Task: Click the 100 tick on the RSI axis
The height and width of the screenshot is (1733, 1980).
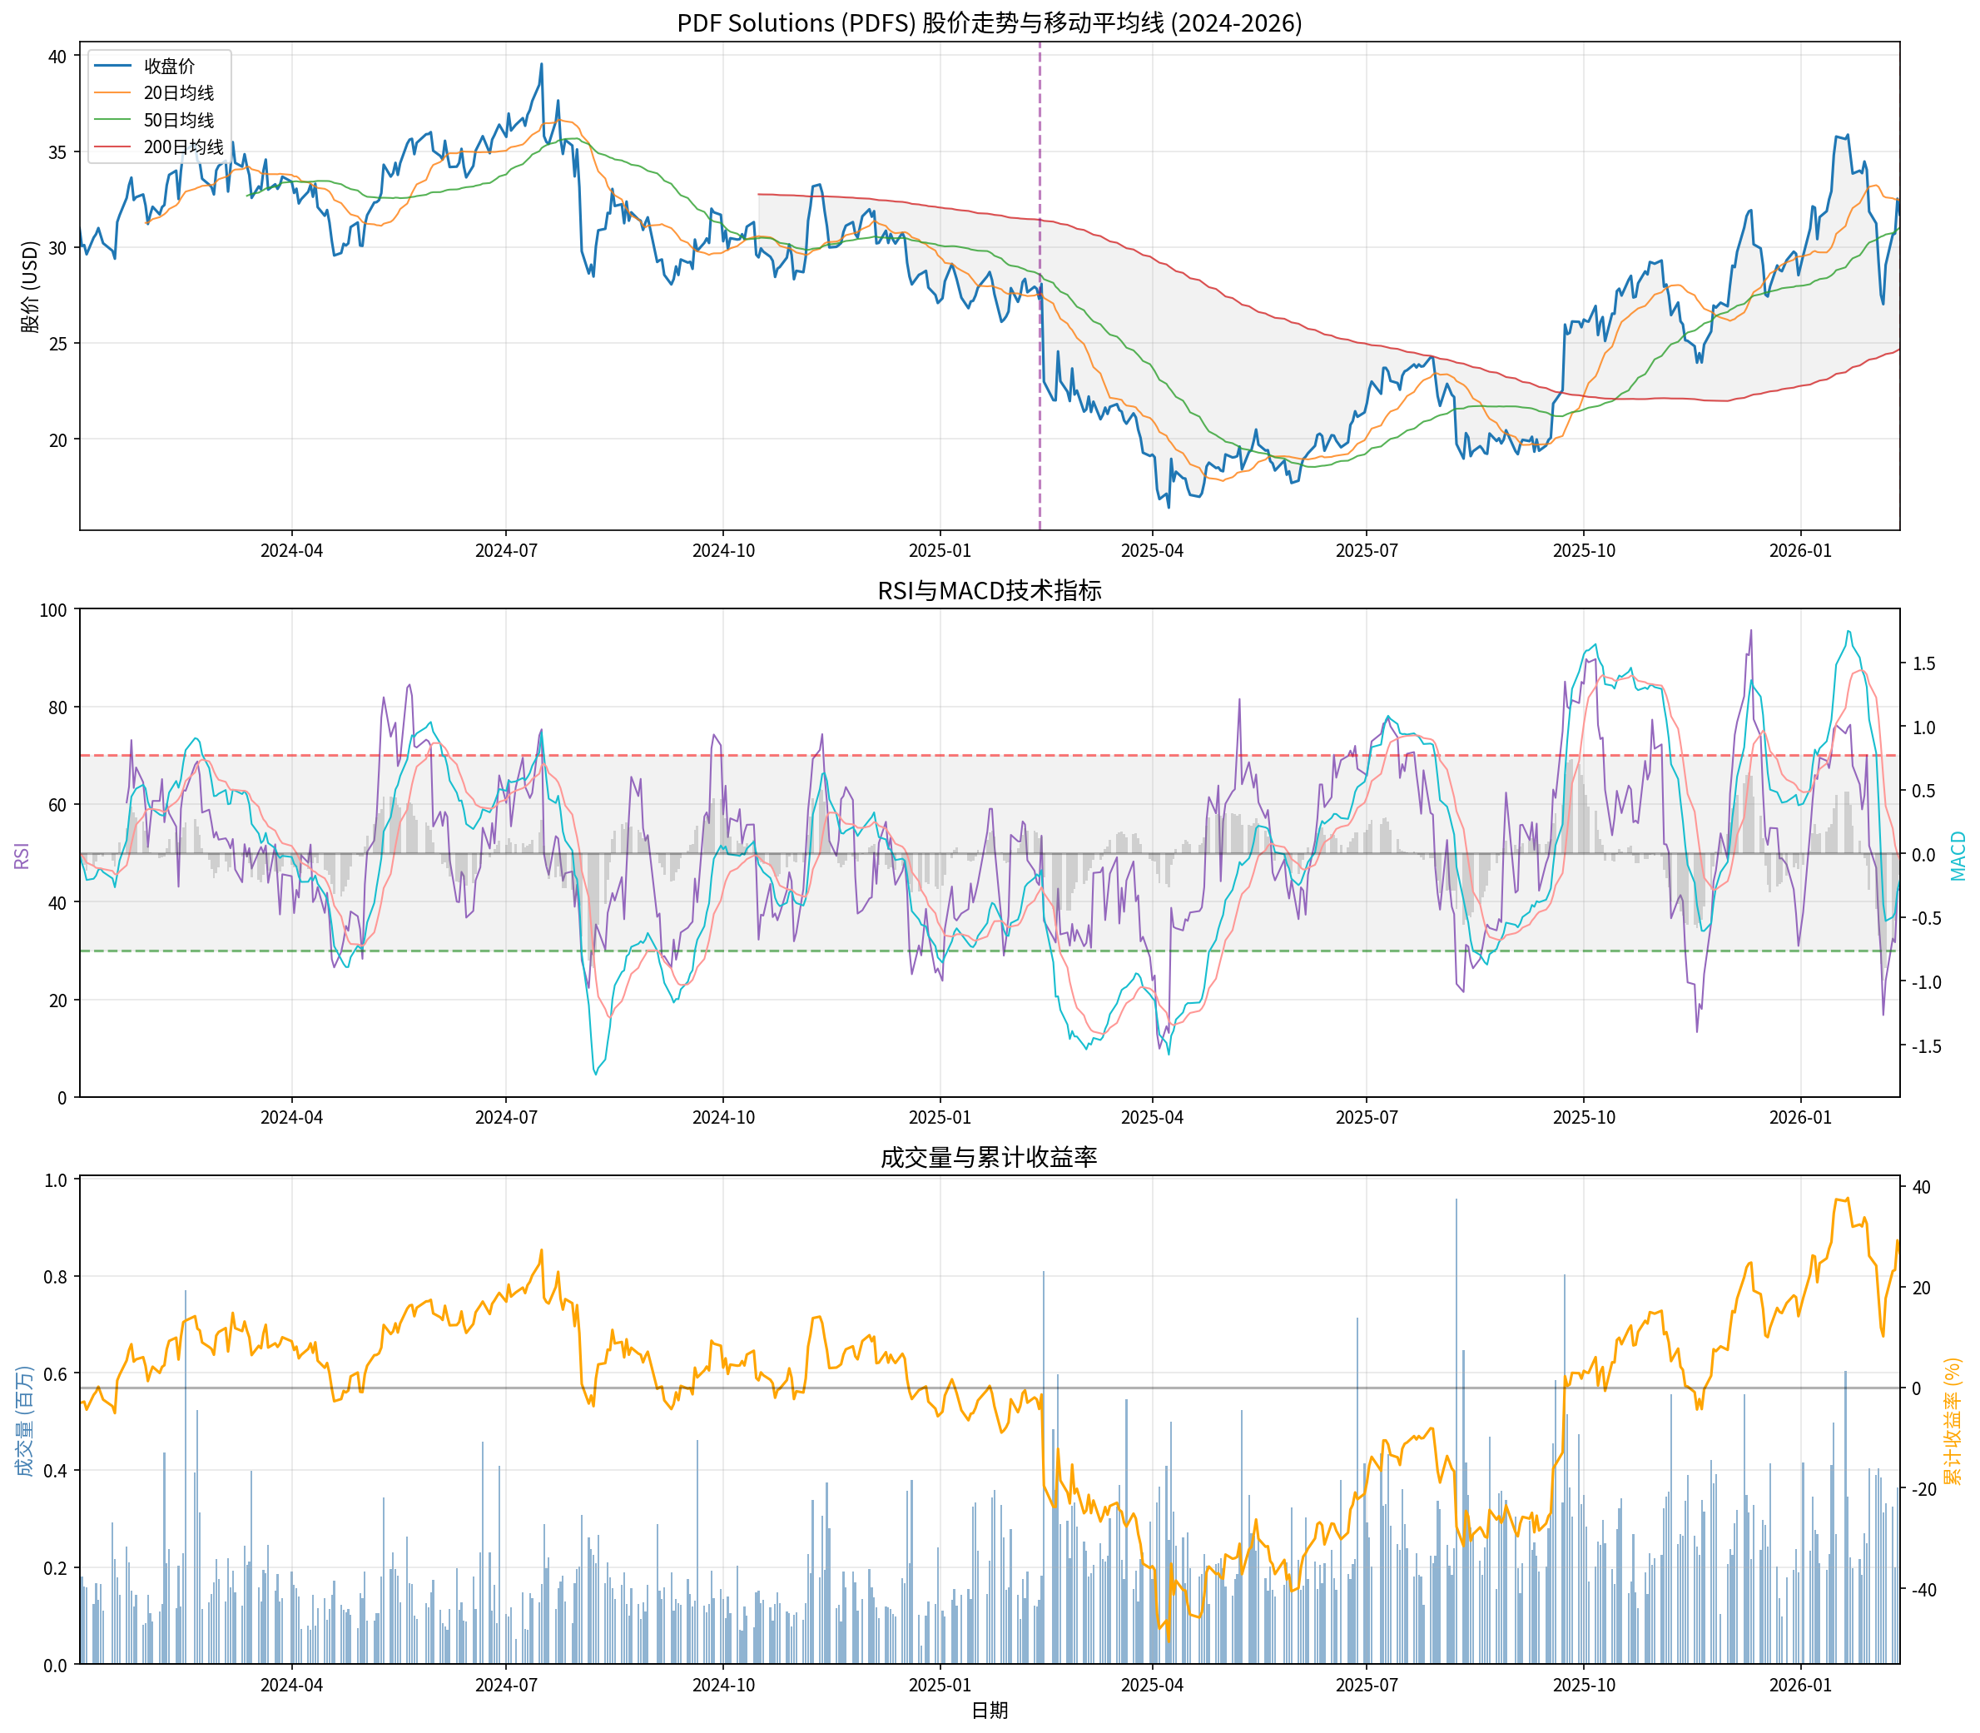Action: [x=53, y=610]
